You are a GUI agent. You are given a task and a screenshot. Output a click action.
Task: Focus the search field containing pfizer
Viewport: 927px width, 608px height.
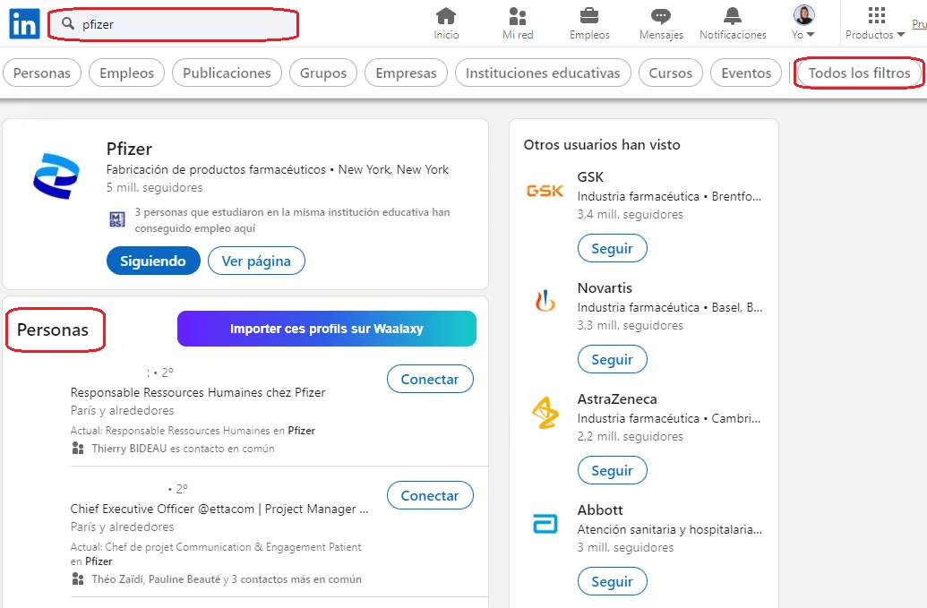pyautogui.click(x=173, y=24)
